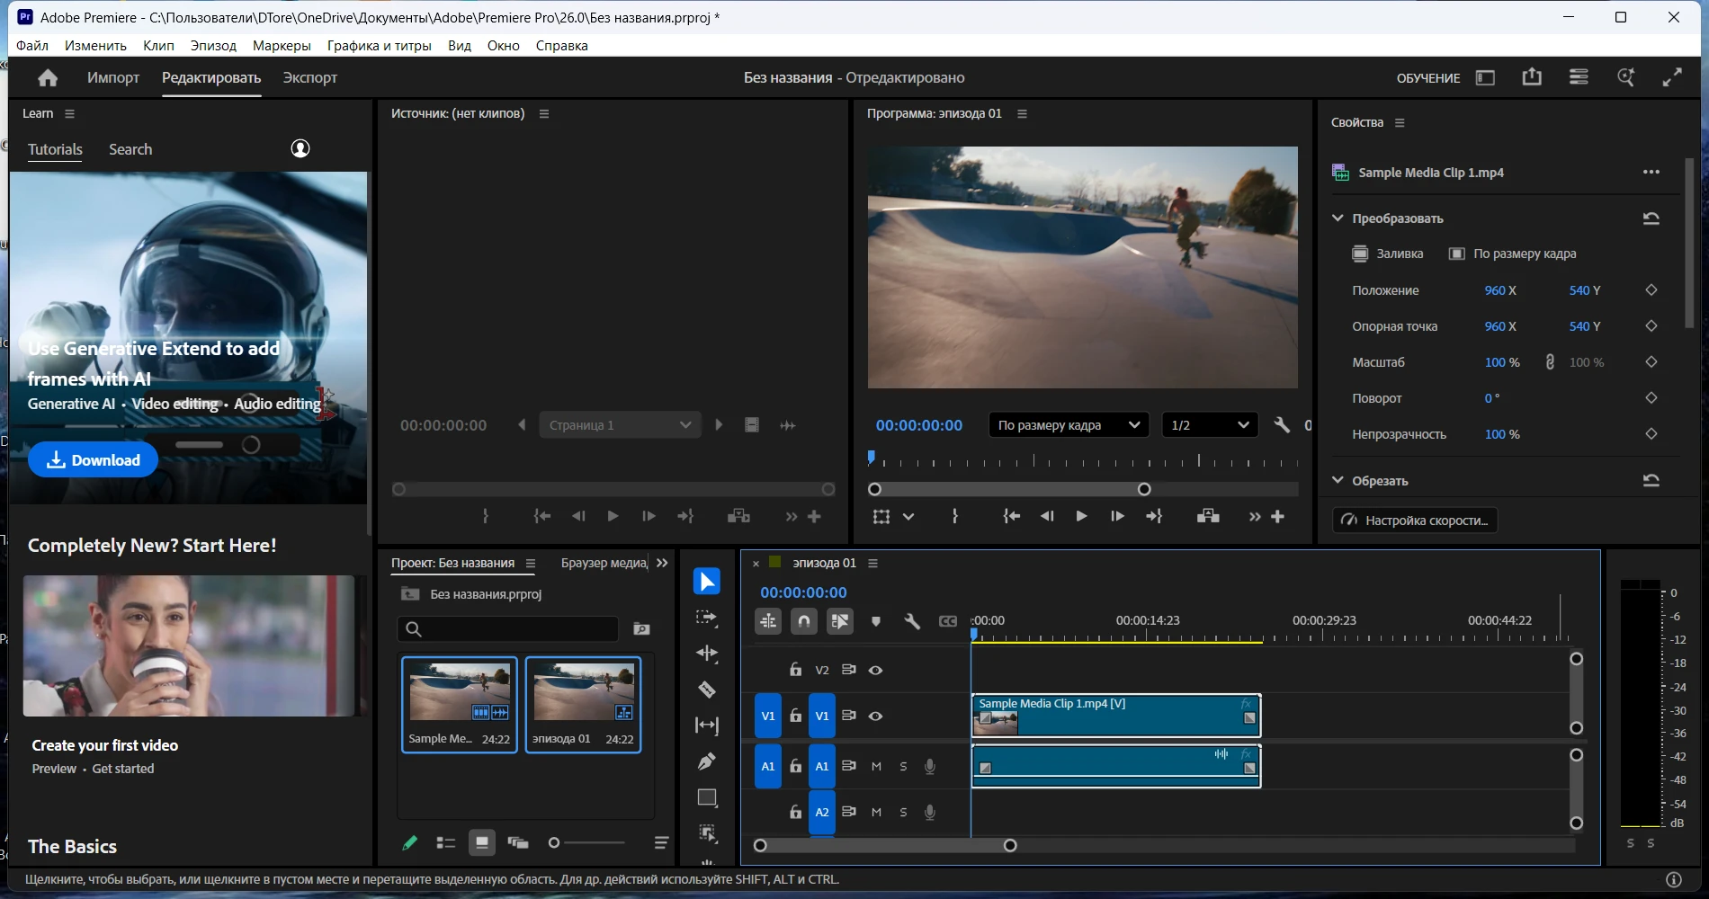This screenshot has height=899, width=1709.
Task: Hide the V1 track output eye
Action: pyautogui.click(x=875, y=717)
